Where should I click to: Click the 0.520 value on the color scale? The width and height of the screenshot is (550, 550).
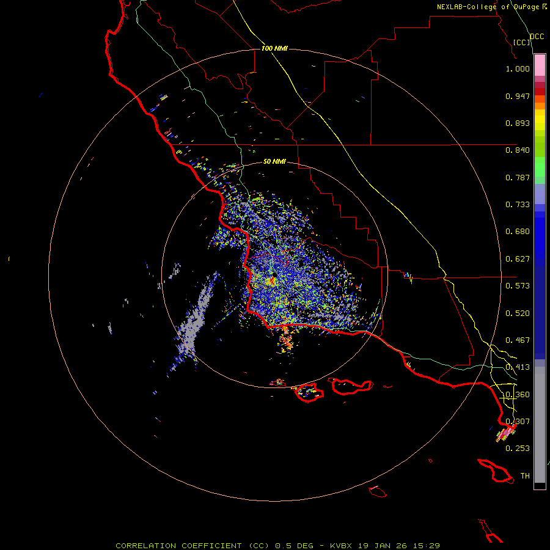pyautogui.click(x=518, y=313)
